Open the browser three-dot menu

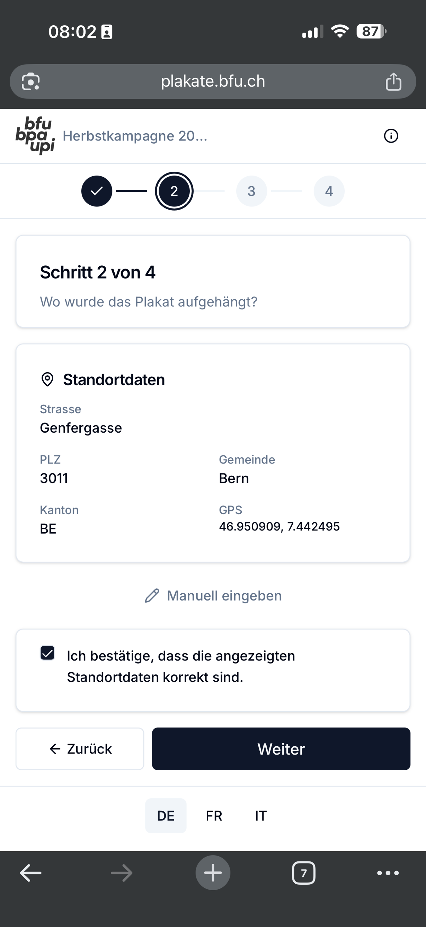(388, 873)
